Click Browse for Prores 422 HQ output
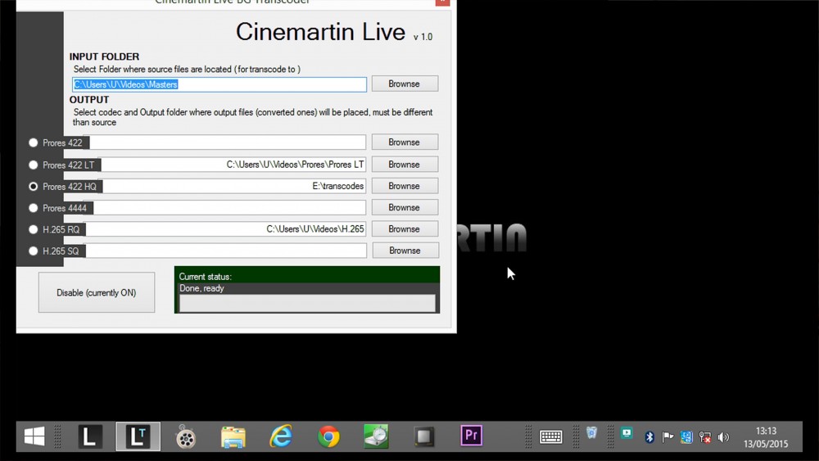The height and width of the screenshot is (461, 819). 405,186
